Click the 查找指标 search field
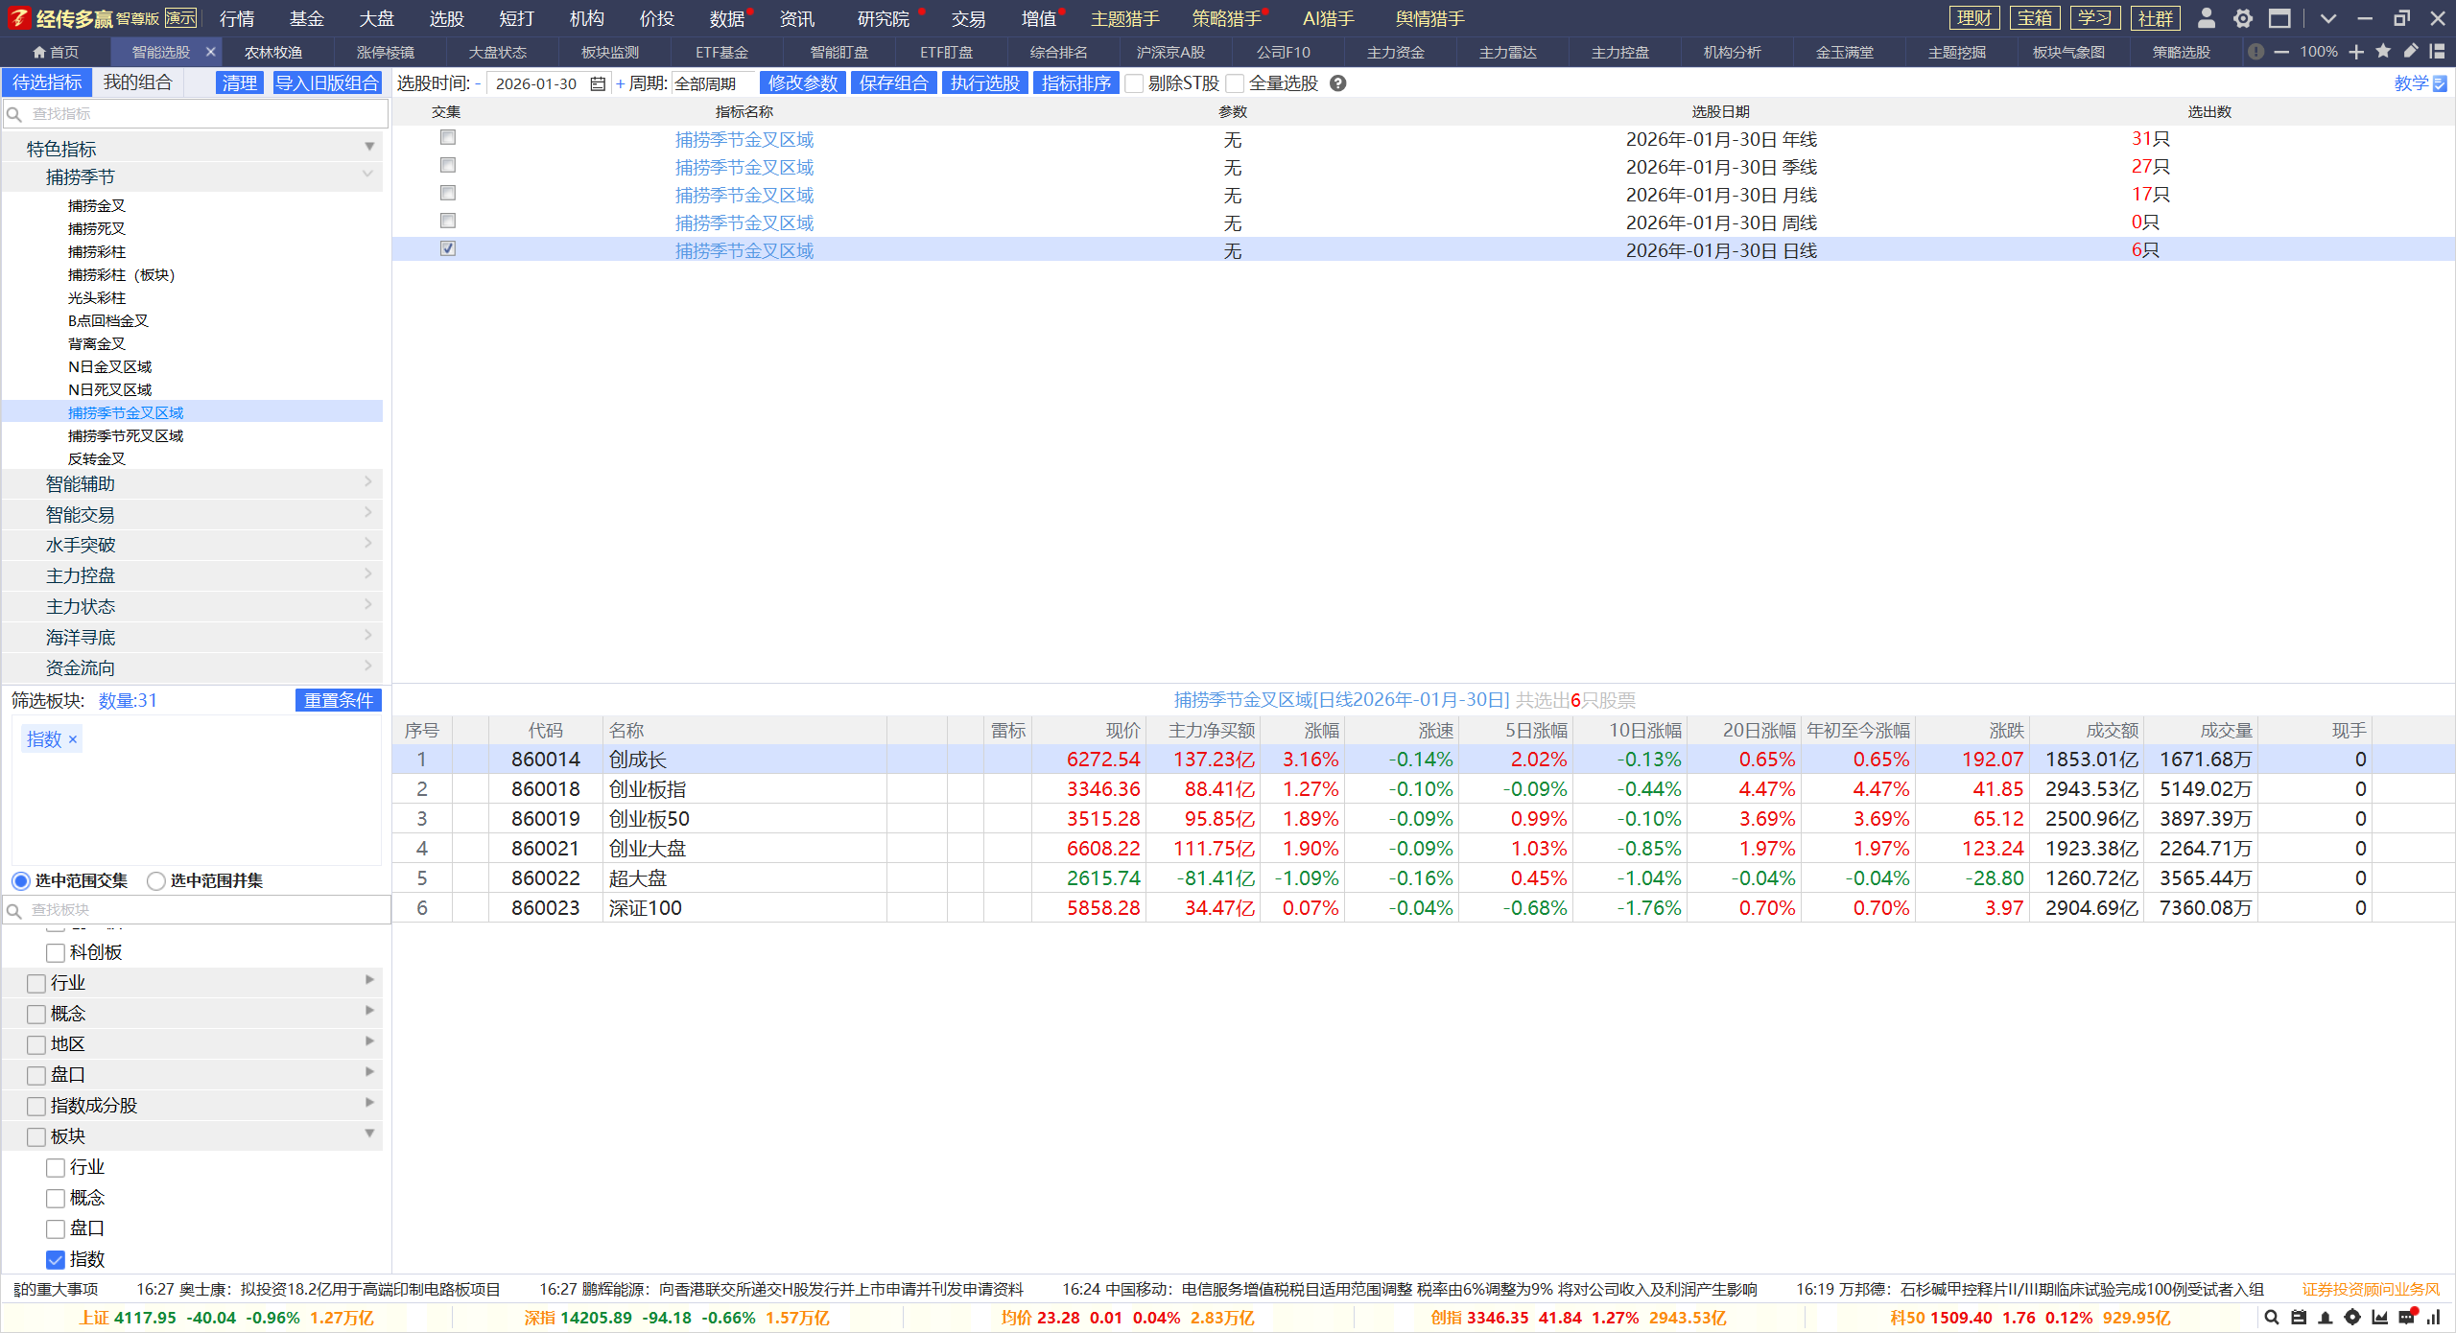This screenshot has height=1333, width=2456. [201, 114]
